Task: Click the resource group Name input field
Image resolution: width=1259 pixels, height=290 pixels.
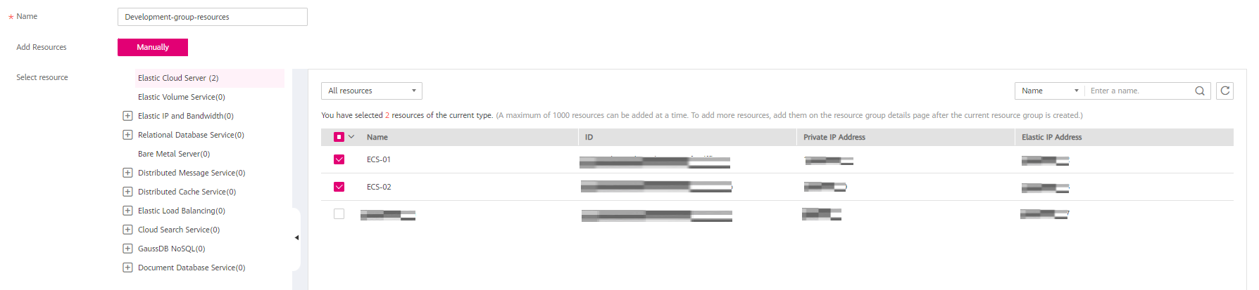Action: click(212, 17)
